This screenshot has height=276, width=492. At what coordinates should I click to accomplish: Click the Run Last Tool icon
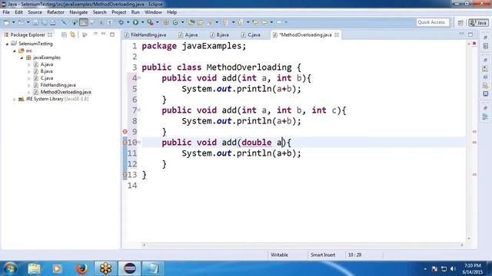pos(151,22)
